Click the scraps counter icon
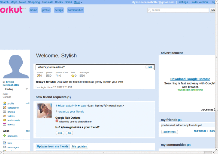This screenshot has width=218, height=154. pyautogui.click(x=38, y=76)
